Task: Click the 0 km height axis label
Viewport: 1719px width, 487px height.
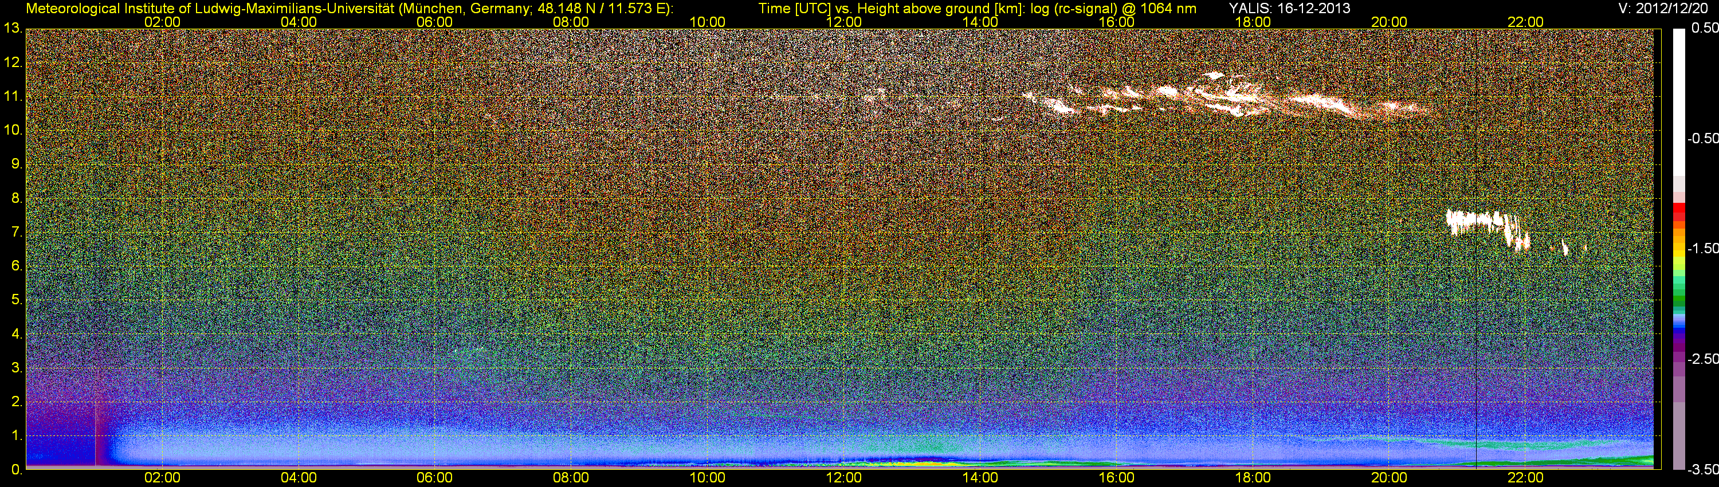Action: (x=16, y=470)
